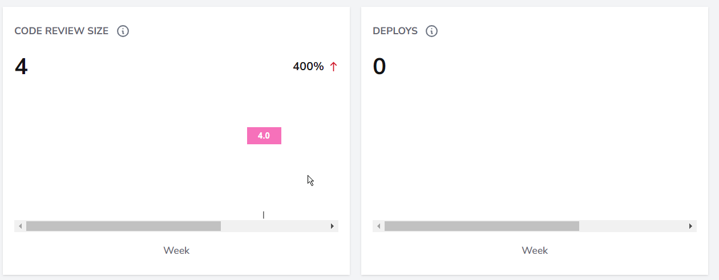The image size is (719, 280).
Task: Click the Week axis label under Deploys
Action: (535, 250)
